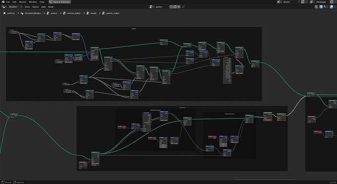Click the ViewLayer name field
The image size is (337, 184).
pyautogui.click(x=322, y=2)
